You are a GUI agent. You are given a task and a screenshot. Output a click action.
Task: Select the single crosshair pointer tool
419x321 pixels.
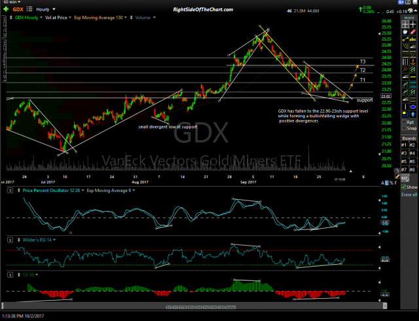[x=413, y=24]
